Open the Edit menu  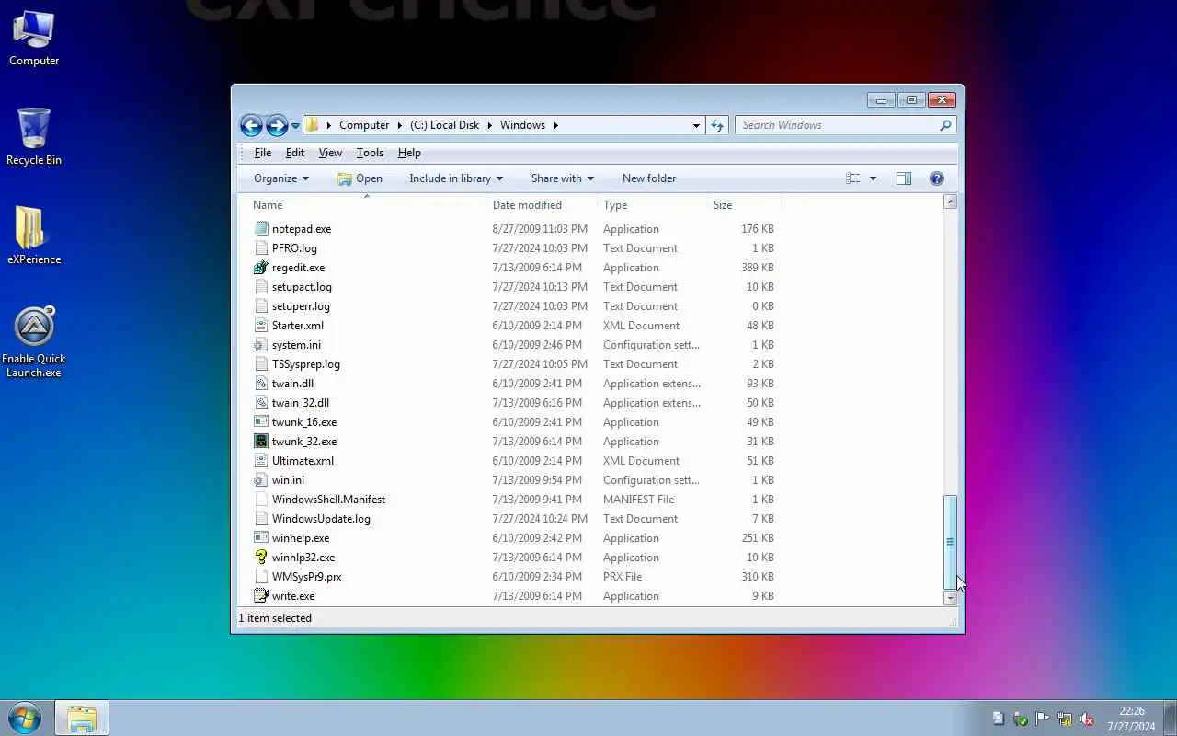coord(295,153)
